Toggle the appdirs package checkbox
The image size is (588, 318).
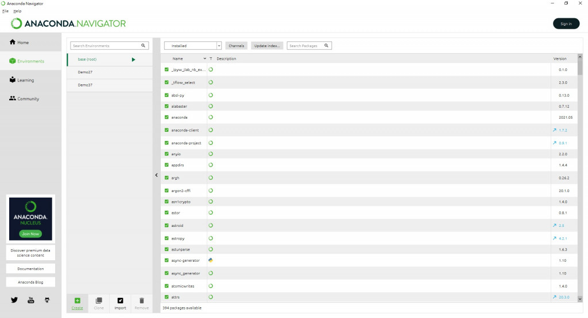pos(167,165)
